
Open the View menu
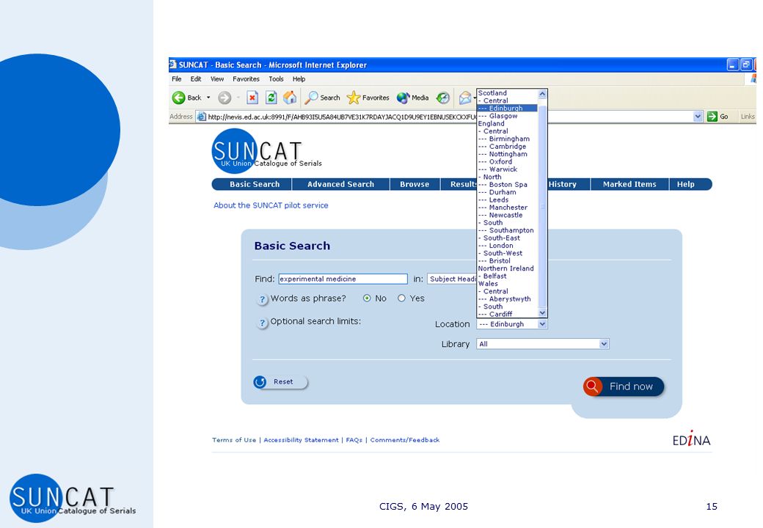(x=217, y=78)
